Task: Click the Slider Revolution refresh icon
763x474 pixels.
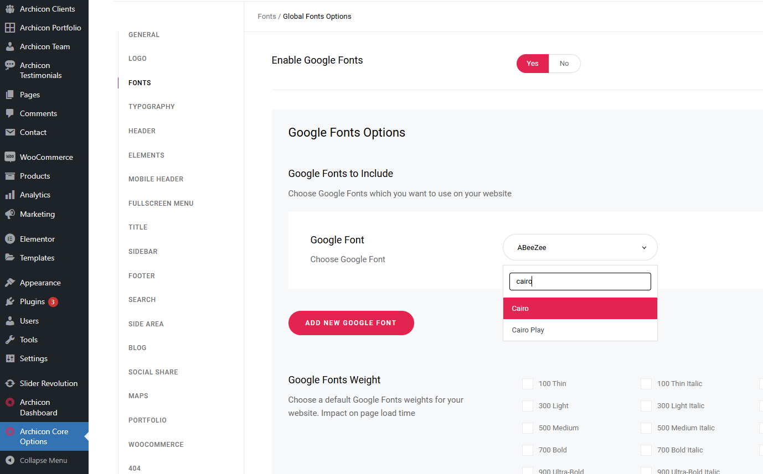Action: [10, 383]
